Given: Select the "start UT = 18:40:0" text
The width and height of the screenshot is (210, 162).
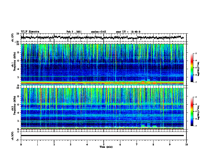Looking at the screenshot, I should [128, 32].
